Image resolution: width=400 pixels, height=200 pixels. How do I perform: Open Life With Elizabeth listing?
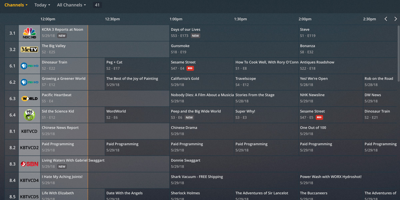coord(72,195)
